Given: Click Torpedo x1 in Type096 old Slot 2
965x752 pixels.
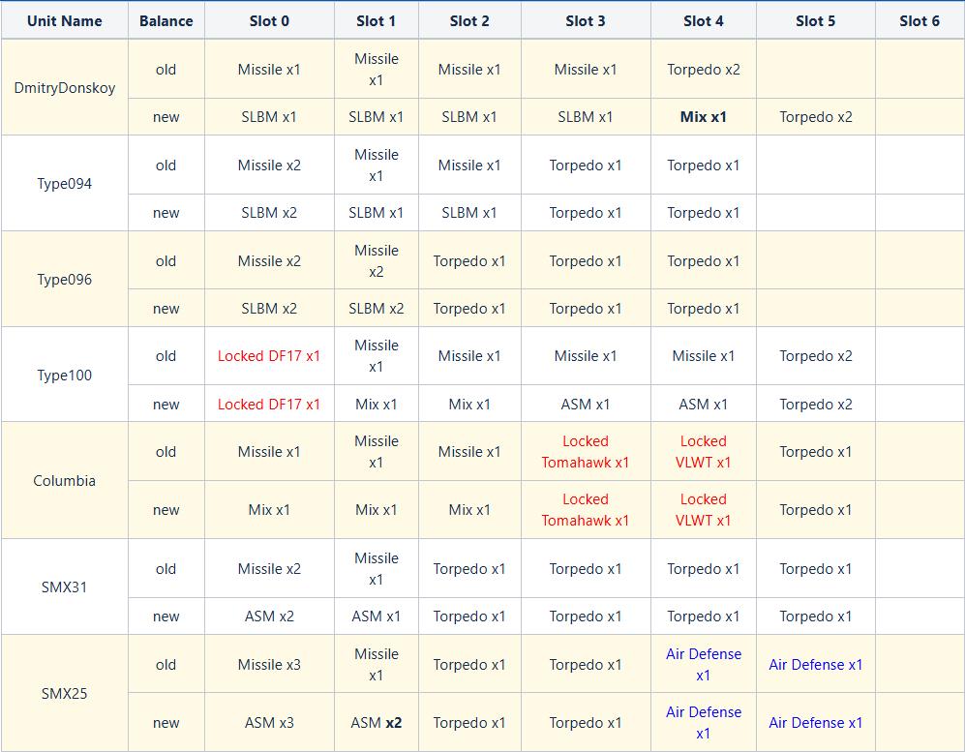Looking at the screenshot, I should (469, 261).
